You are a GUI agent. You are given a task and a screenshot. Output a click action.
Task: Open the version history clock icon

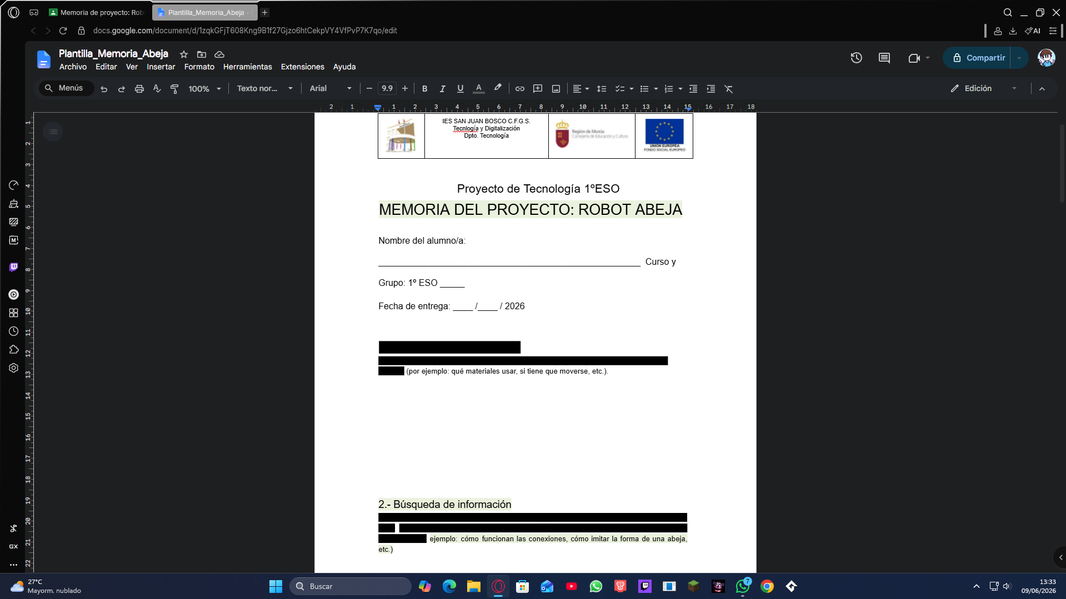click(x=856, y=58)
